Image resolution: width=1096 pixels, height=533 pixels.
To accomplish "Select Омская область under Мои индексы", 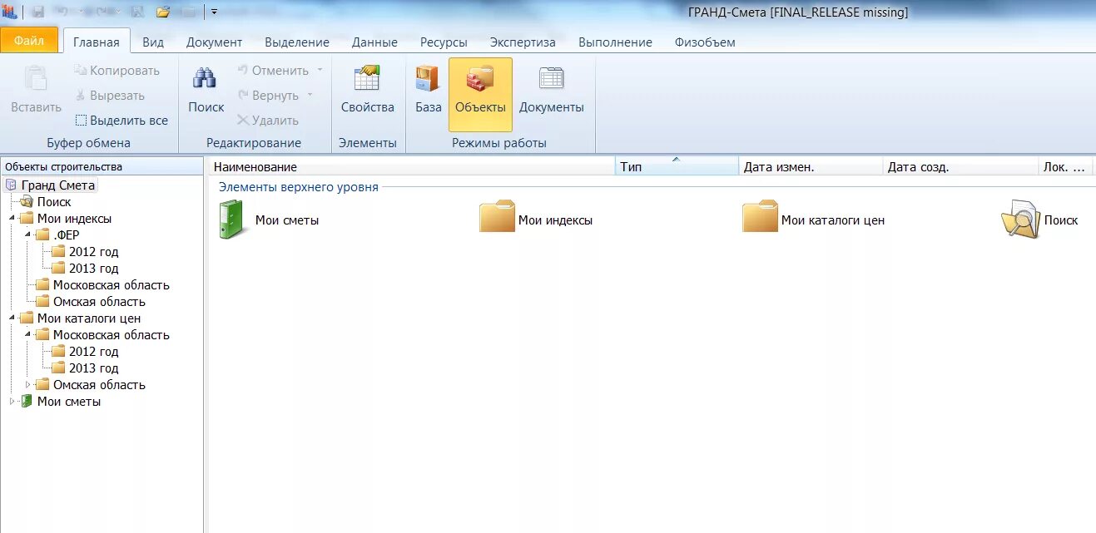I will point(99,302).
